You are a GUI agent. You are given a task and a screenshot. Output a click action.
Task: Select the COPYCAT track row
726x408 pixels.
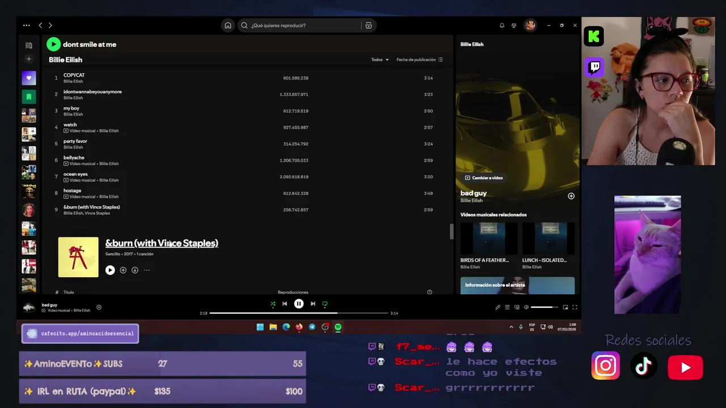coord(247,78)
